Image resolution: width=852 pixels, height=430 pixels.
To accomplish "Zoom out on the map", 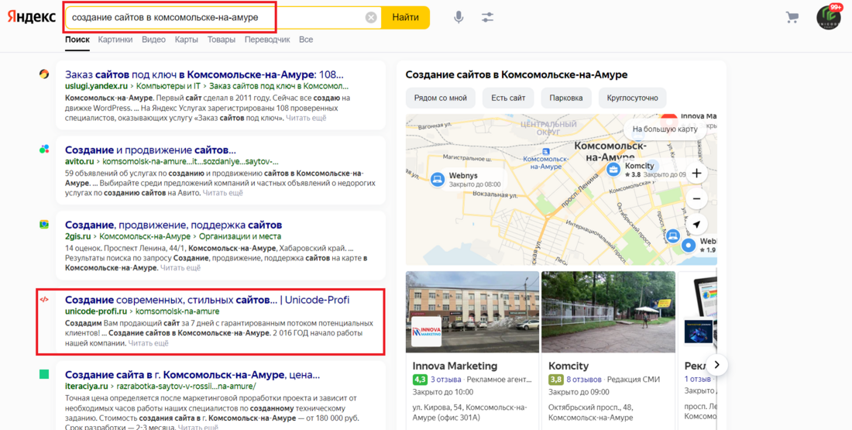I will click(696, 199).
